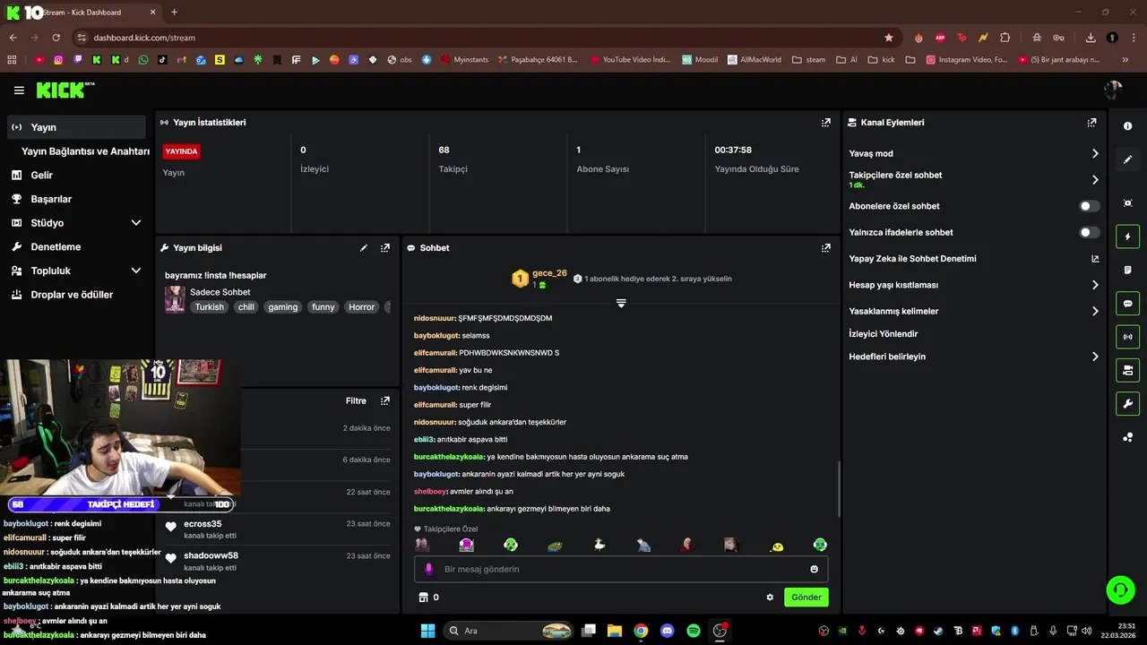Expand the Stüdyo sidebar section
This screenshot has height=645, width=1147.
tap(136, 223)
